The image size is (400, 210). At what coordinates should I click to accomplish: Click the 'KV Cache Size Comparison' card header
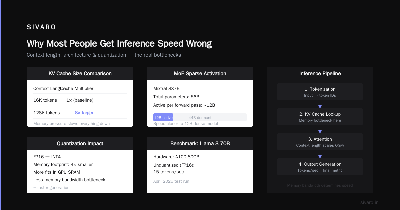80,73
